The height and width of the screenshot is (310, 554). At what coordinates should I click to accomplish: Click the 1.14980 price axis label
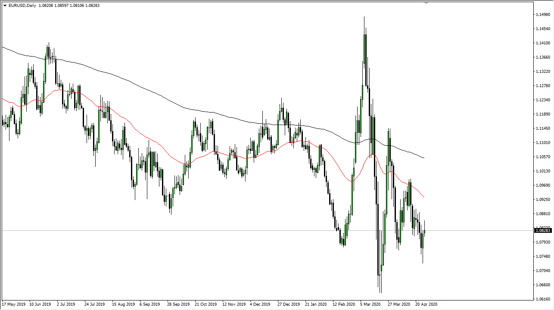543,15
